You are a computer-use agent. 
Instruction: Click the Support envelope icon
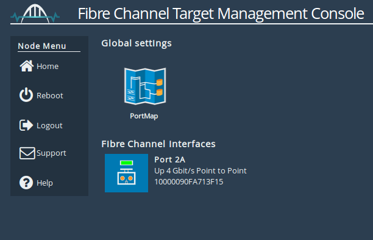(x=27, y=153)
